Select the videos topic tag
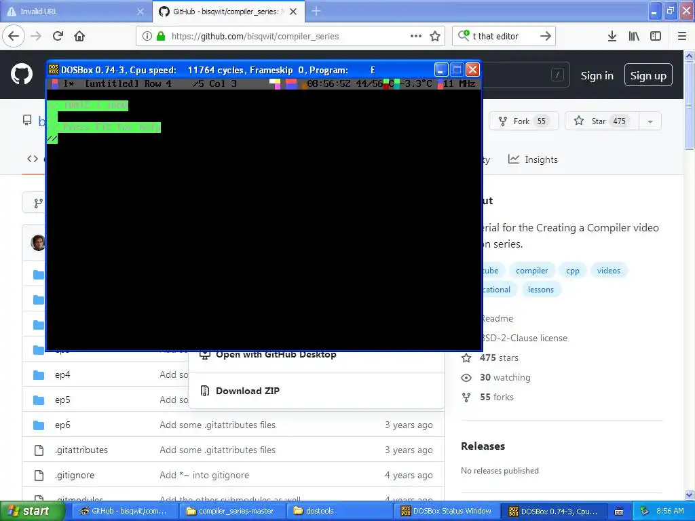 coord(608,270)
